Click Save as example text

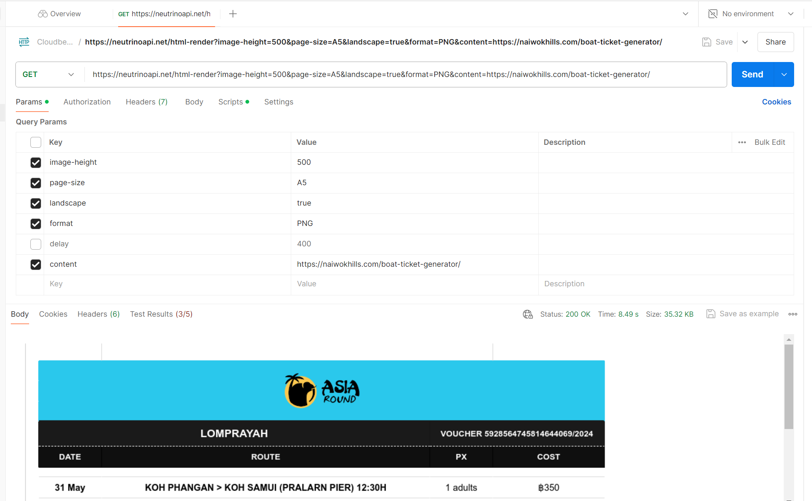pyautogui.click(x=749, y=314)
